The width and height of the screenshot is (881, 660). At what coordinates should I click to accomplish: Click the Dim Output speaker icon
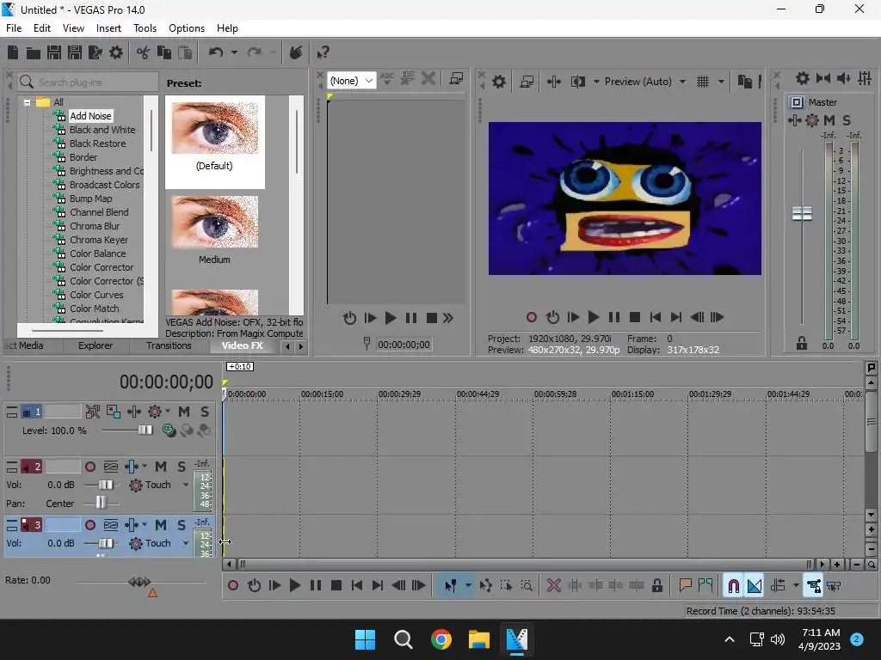(843, 78)
